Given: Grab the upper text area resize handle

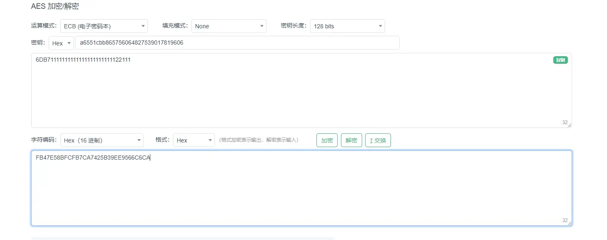Looking at the screenshot, I should coord(569,125).
